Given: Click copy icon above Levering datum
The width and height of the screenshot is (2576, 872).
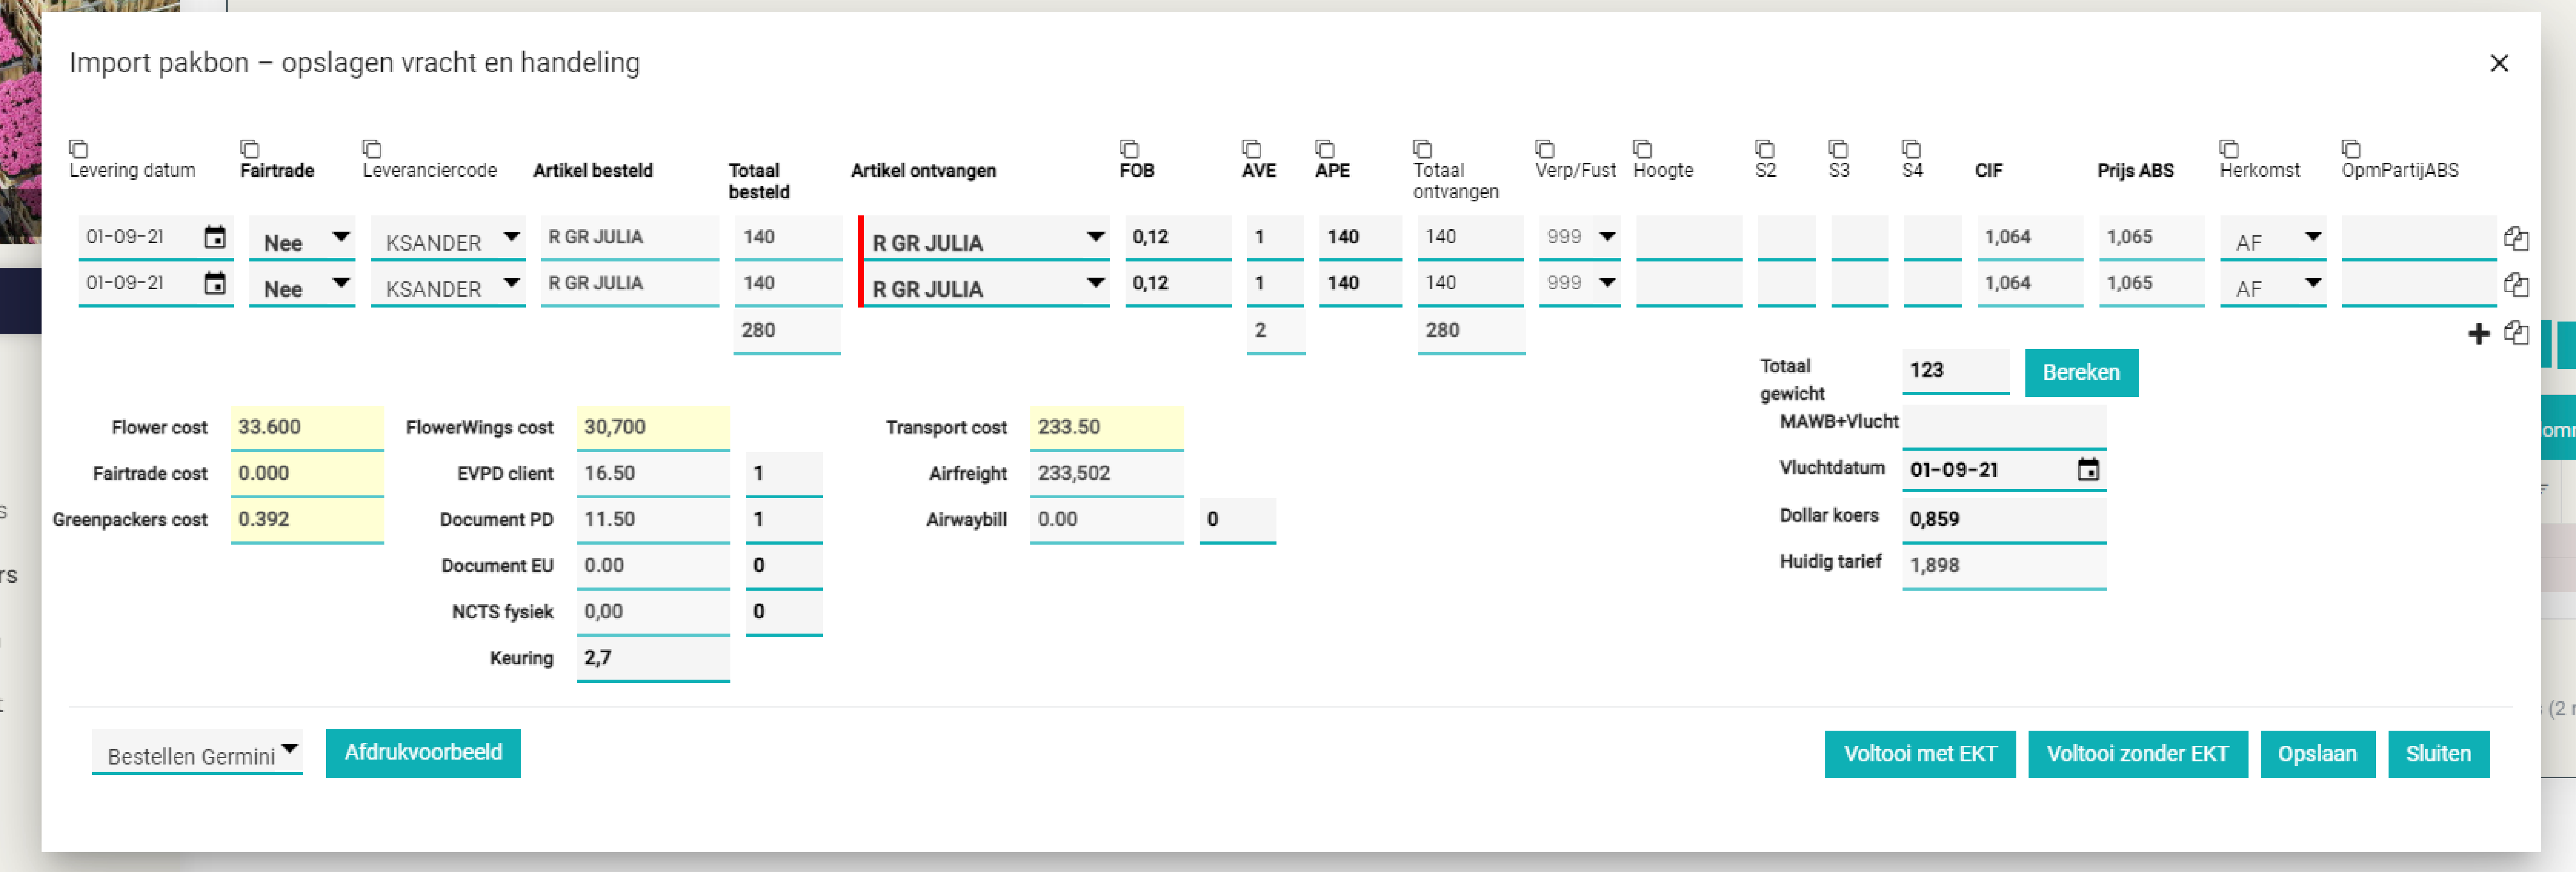Looking at the screenshot, I should (x=78, y=149).
